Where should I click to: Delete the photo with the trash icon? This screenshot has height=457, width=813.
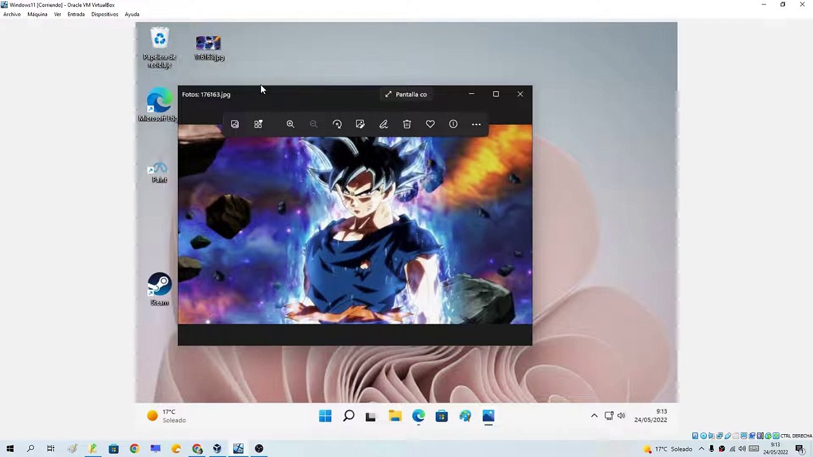[407, 124]
